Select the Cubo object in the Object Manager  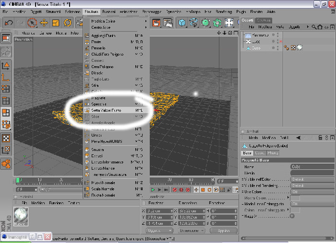256,48
